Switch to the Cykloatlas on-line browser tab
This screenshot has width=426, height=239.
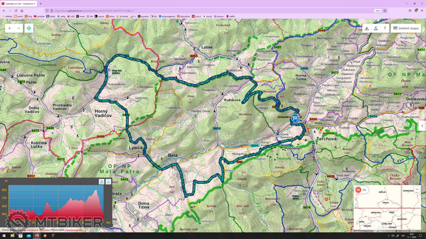coord(18,4)
